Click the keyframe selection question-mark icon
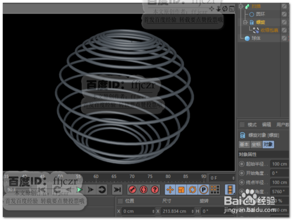Viewport: 292px width, 220px height. point(155,190)
